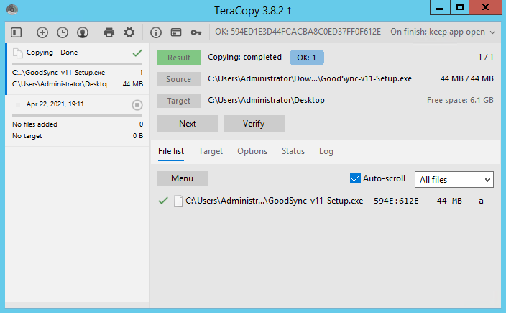Click the source path GoodSync-v11-Setup.exe text
The width and height of the screenshot is (506, 313).
point(310,78)
